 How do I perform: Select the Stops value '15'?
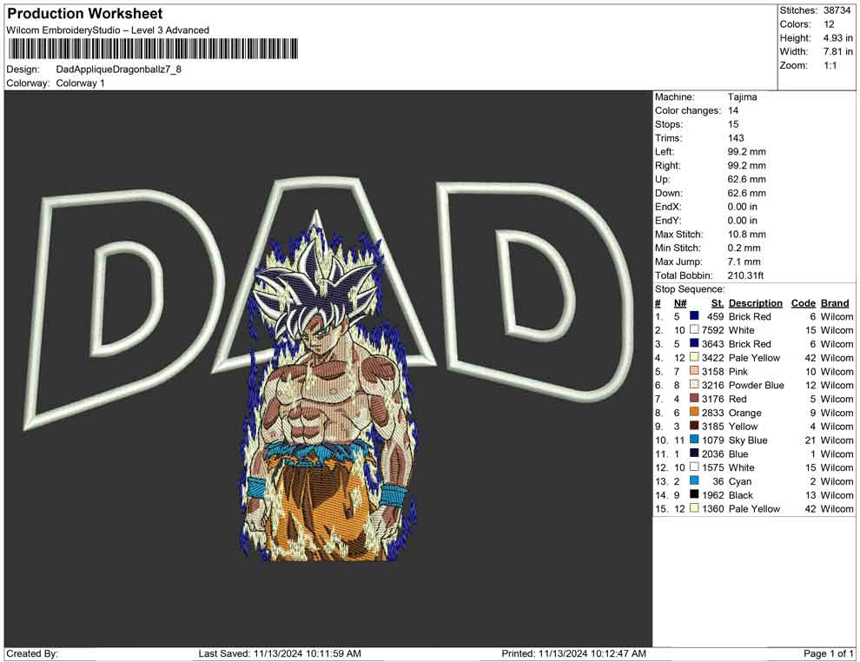(x=733, y=124)
